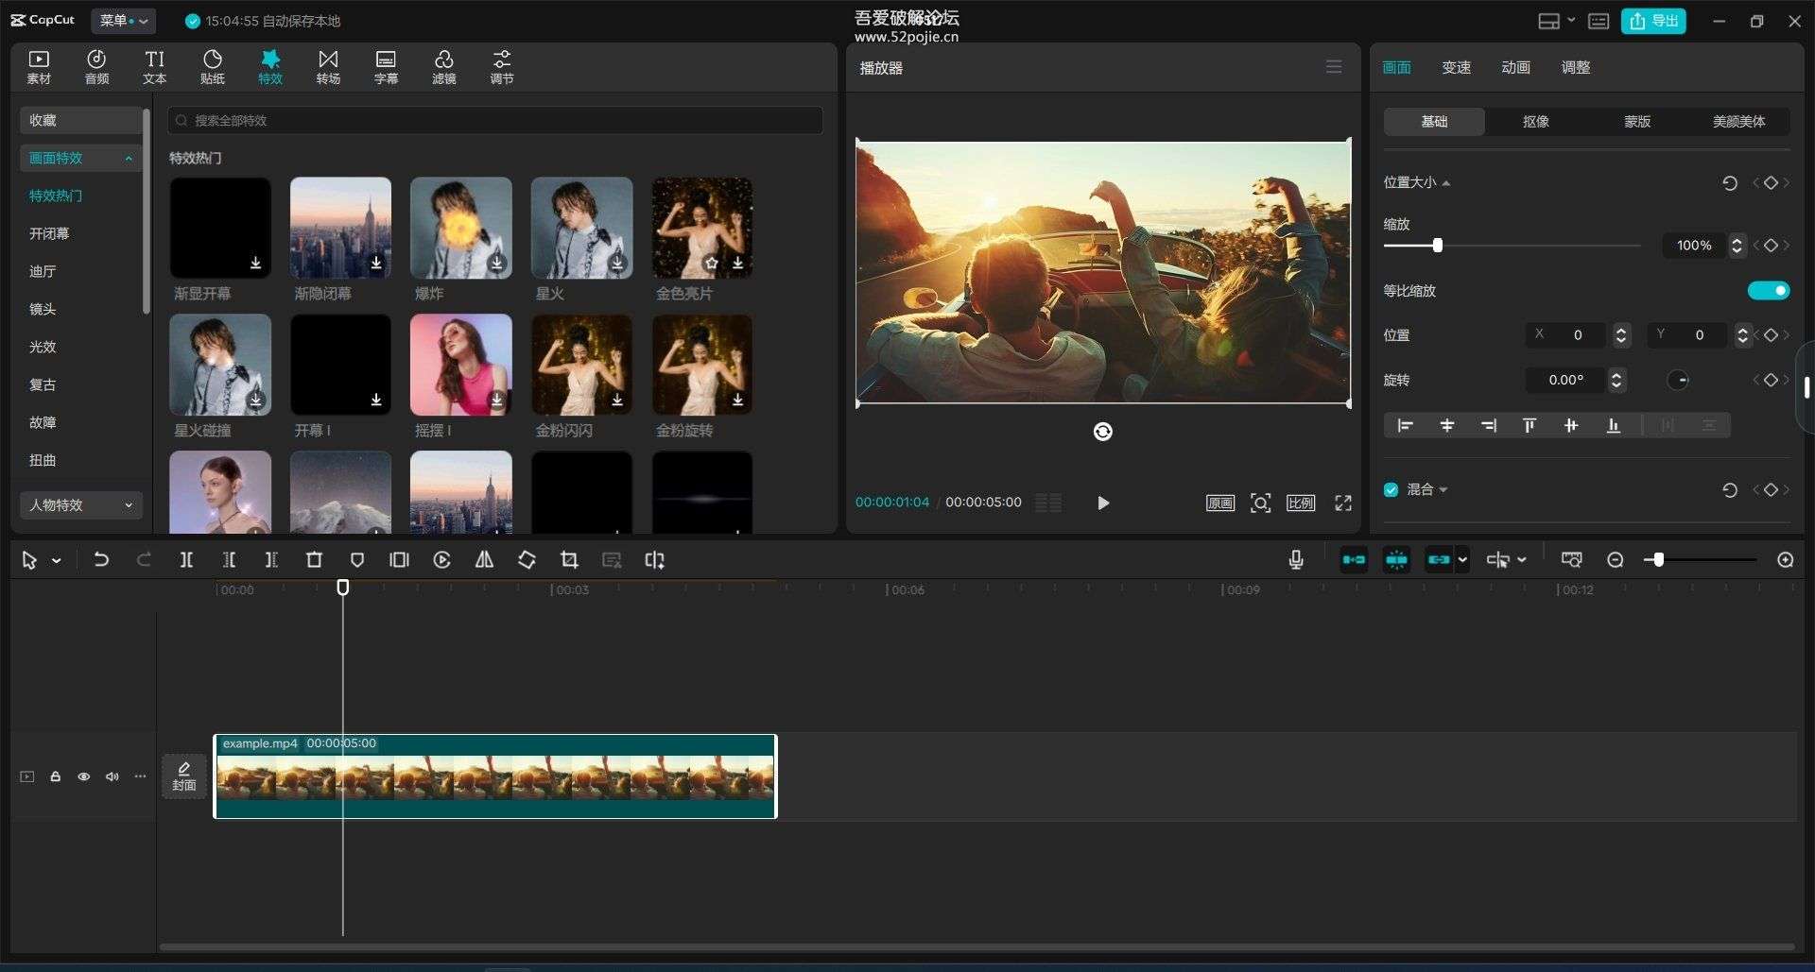Click the split clip tool in timeline toolbar
This screenshot has width=1815, height=972.
point(186,559)
